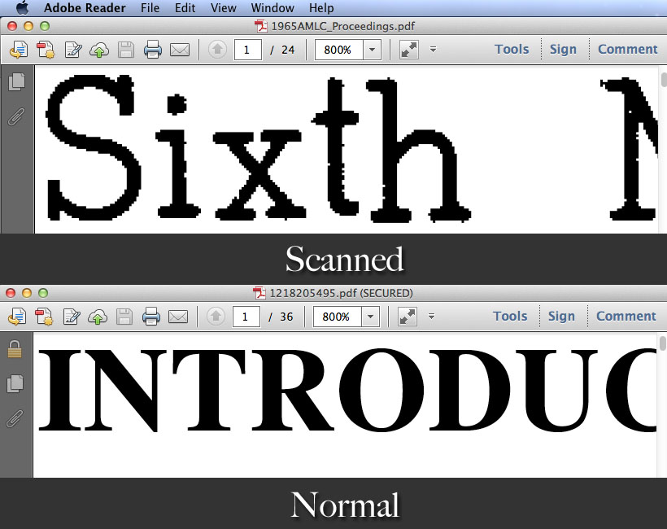Expand the 800% zoom dropdown in the upper window
Screen dimensions: 667x529
[373, 50]
